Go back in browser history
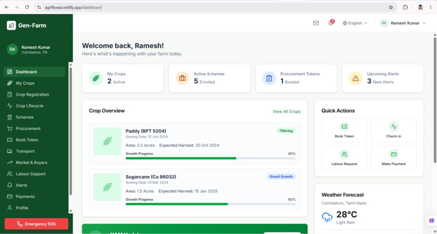The width and height of the screenshot is (437, 234). coord(7,7)
